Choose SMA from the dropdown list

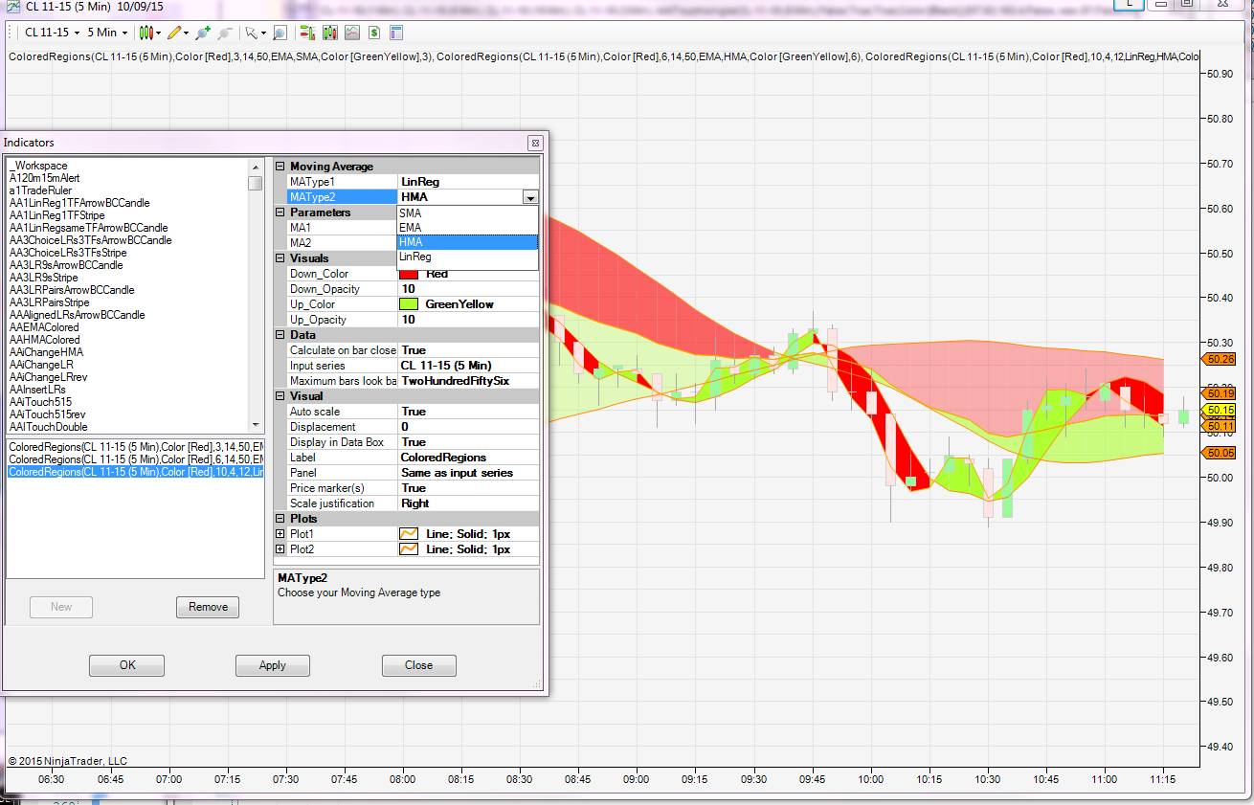pos(467,212)
